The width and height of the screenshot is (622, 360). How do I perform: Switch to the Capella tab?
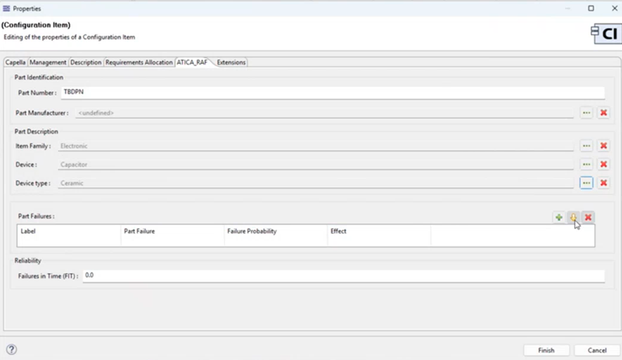pos(15,62)
